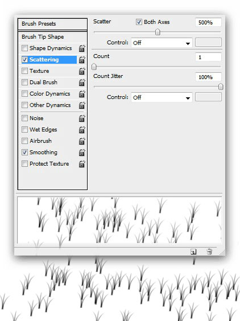Viewport: 240px width, 321px height.
Task: Select the Scattering options label
Action: pos(44,60)
